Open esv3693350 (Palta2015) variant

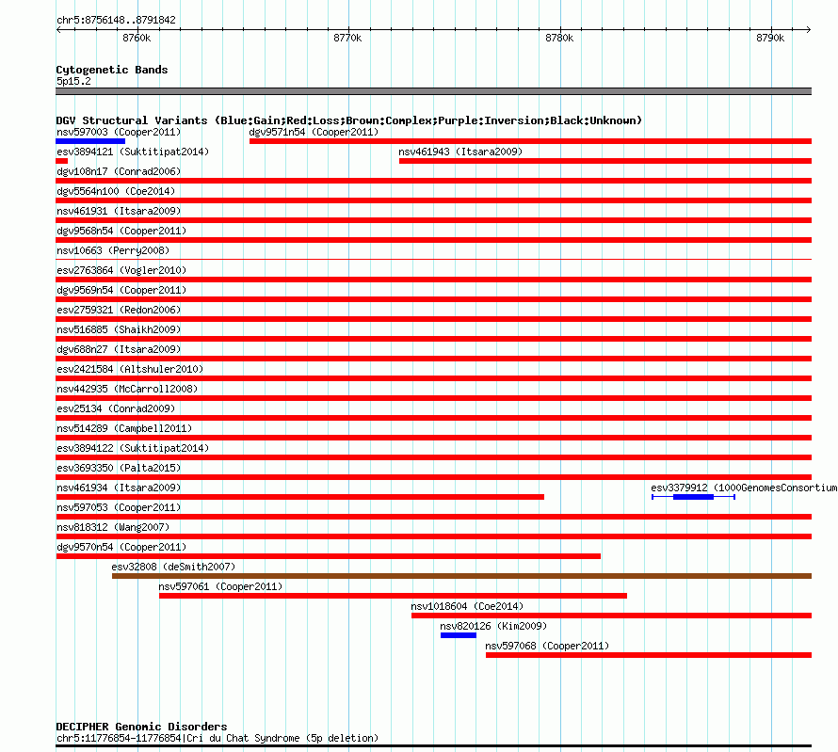click(119, 468)
